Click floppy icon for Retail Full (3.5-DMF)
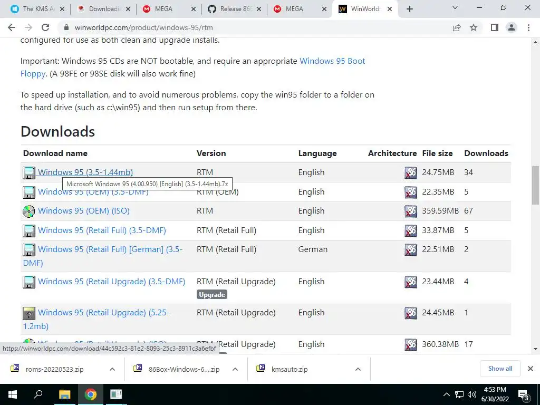Screen dimensions: 540x405 click(x=29, y=231)
